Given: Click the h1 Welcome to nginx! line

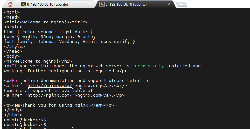Looking at the screenshot, I should 38,61.
